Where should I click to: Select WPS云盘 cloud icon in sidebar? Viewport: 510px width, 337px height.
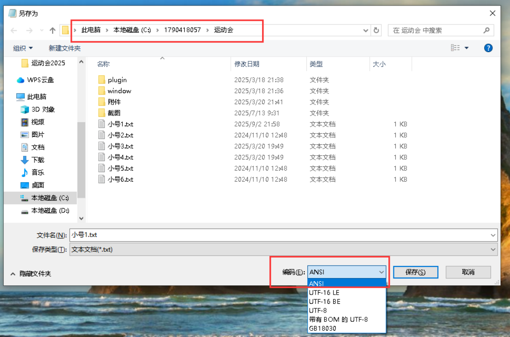21,80
